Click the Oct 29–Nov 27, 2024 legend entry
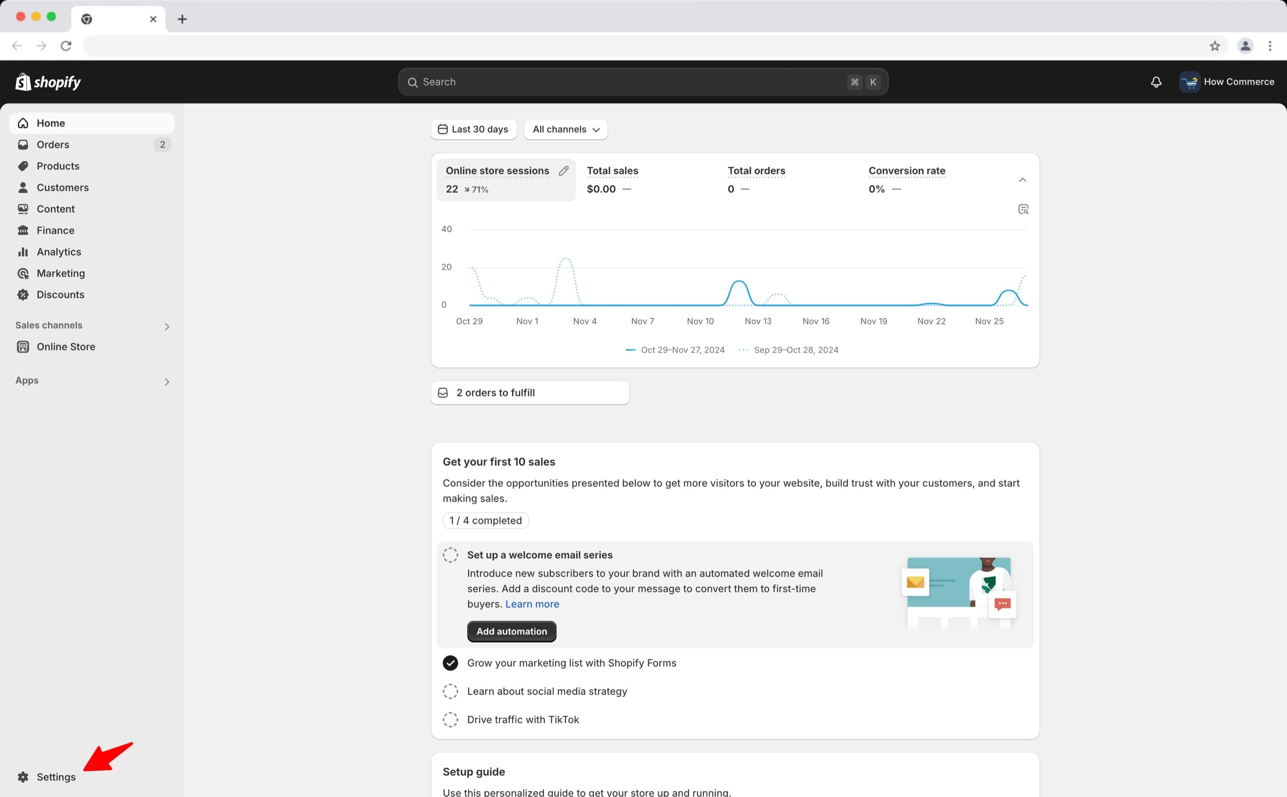The width and height of the screenshot is (1287, 797). click(x=675, y=350)
